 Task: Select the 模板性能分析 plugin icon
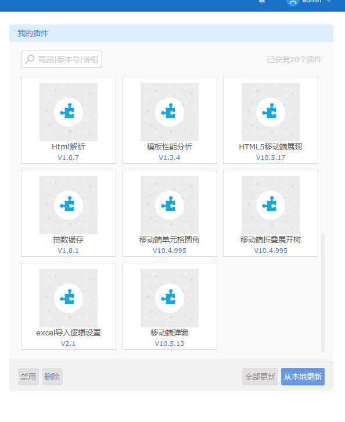point(170,112)
